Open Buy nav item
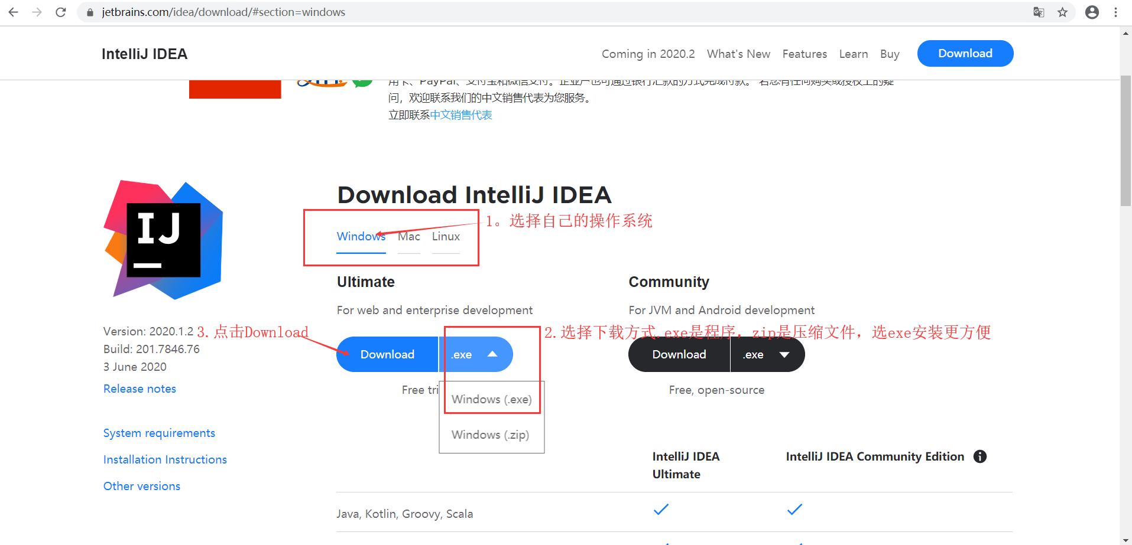This screenshot has width=1132, height=545. tap(890, 54)
